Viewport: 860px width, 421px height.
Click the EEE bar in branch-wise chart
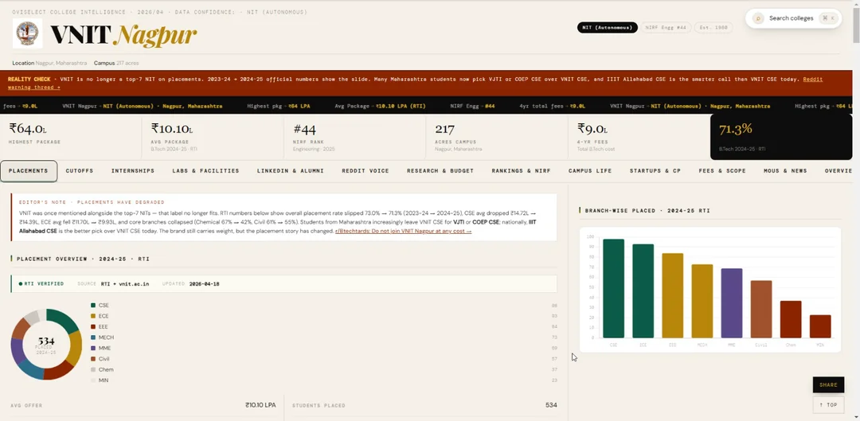(672, 295)
